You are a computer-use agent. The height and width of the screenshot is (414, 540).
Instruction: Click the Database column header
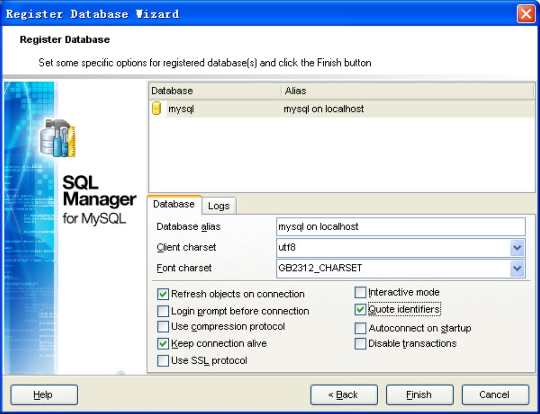pos(215,90)
